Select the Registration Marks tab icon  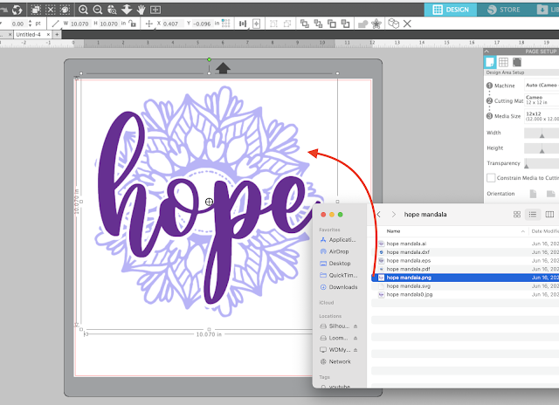click(517, 62)
